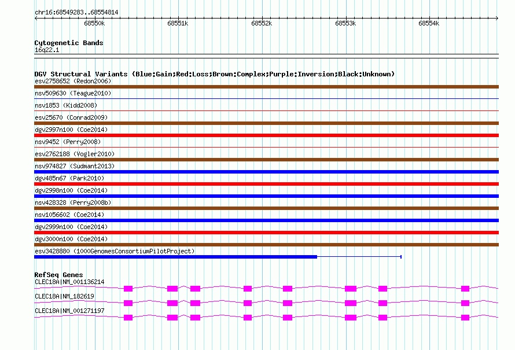Open esv3428880 1000GenomesConsortiumPilotProject label
This screenshot has height=350, width=515.
[115, 251]
